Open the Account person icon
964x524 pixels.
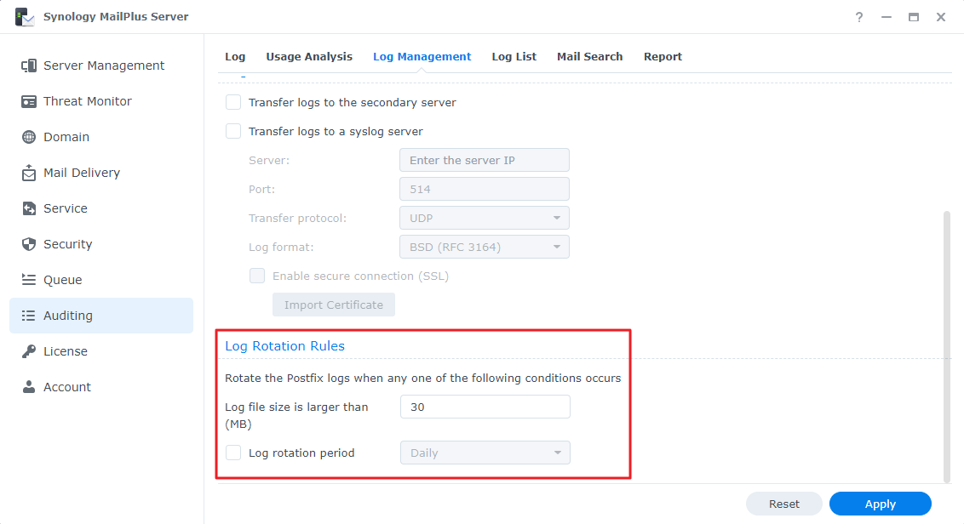point(28,386)
